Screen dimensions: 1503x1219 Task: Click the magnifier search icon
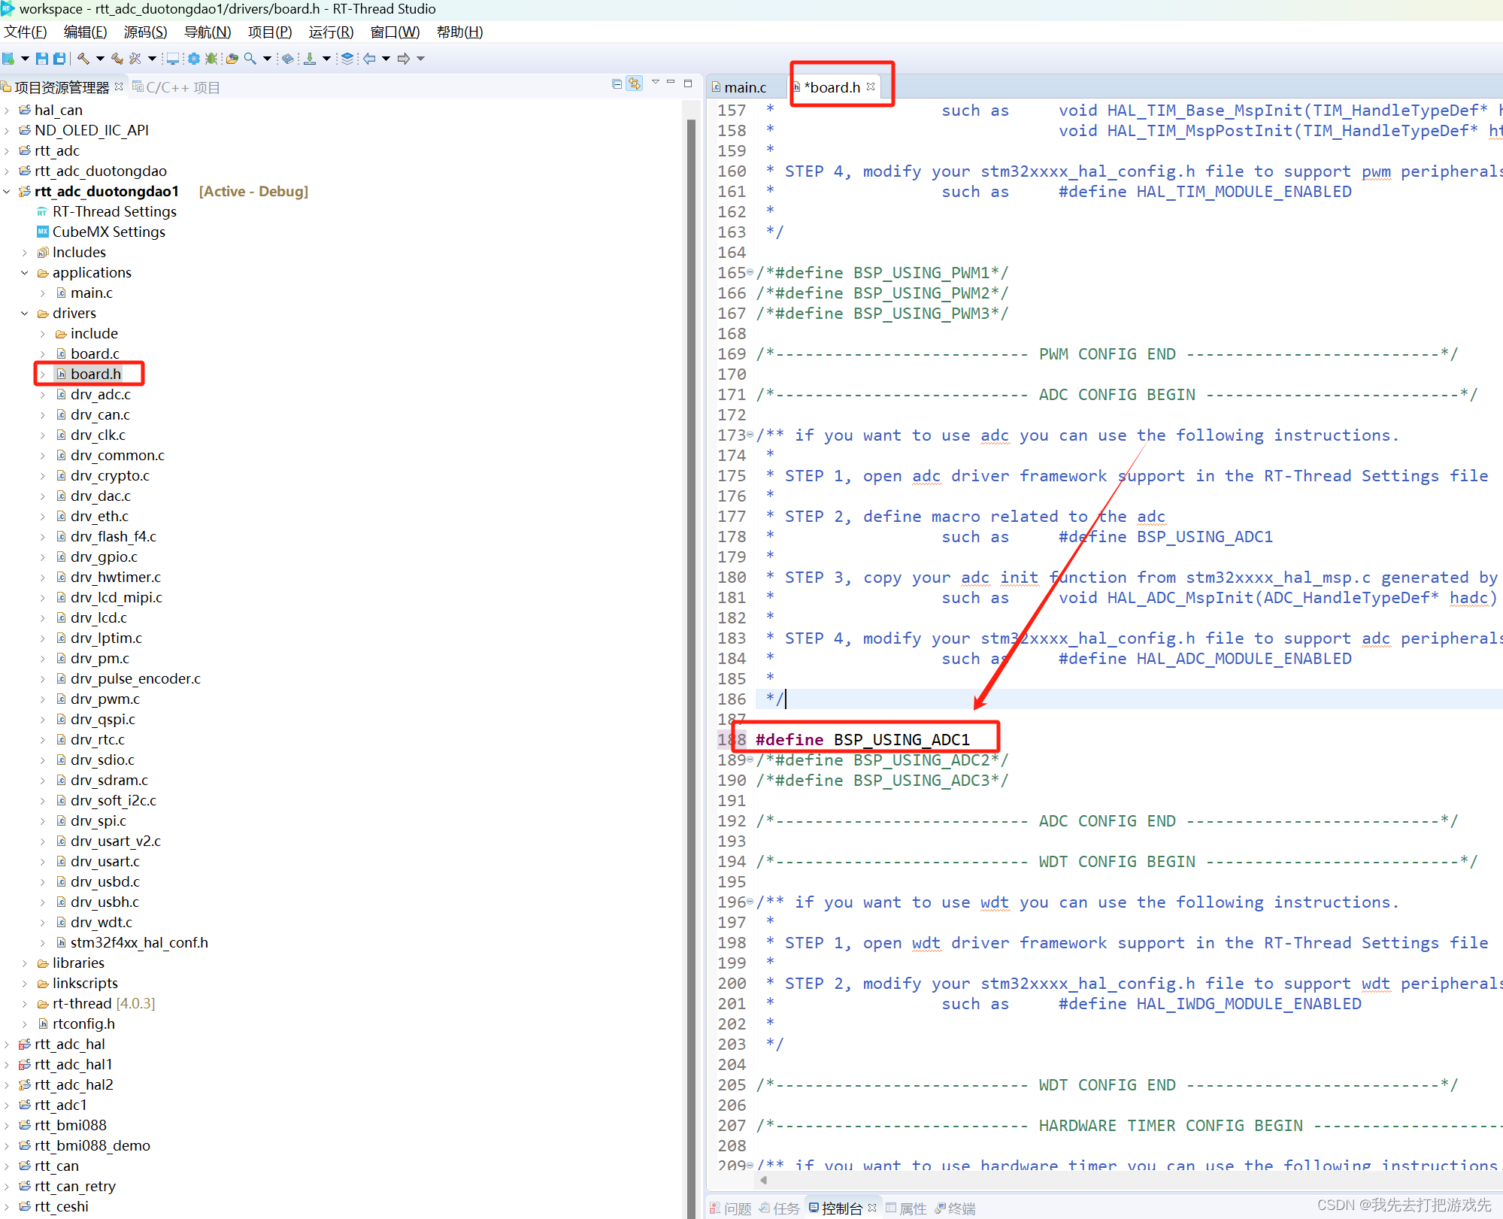tap(250, 59)
